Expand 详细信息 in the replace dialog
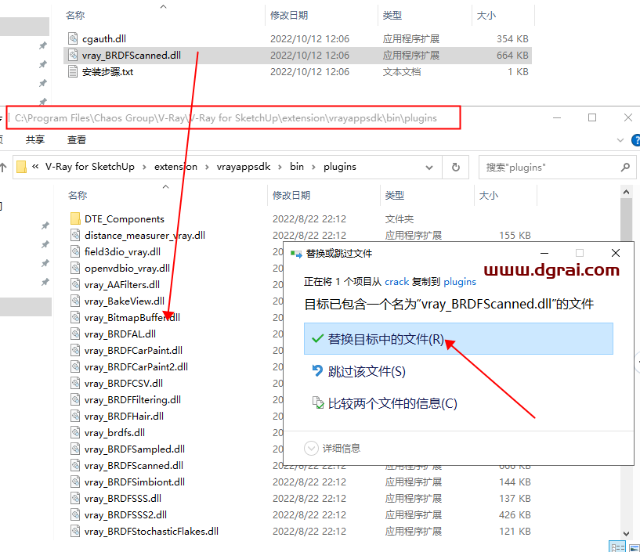The width and height of the screenshot is (640, 552). click(x=311, y=448)
